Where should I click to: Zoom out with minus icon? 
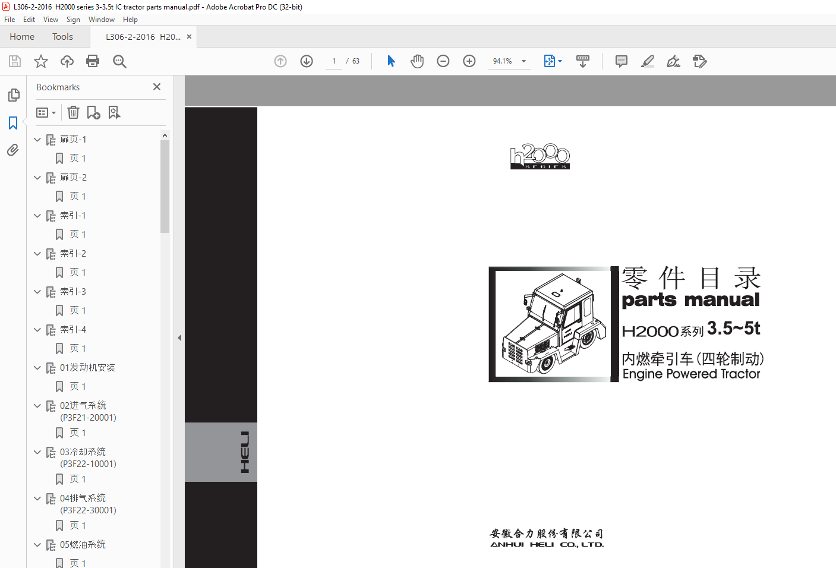pos(443,61)
